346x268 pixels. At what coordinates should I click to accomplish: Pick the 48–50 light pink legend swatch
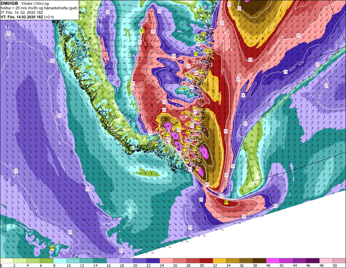[x=326, y=261]
